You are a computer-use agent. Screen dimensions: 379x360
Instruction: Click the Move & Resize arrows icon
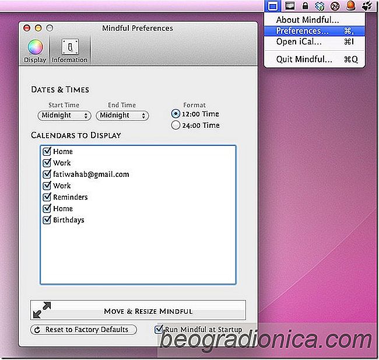tap(42, 310)
